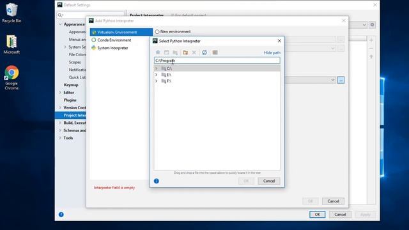Click Cancel in Default Settings window
The height and width of the screenshot is (230, 409).
pyautogui.click(x=340, y=215)
